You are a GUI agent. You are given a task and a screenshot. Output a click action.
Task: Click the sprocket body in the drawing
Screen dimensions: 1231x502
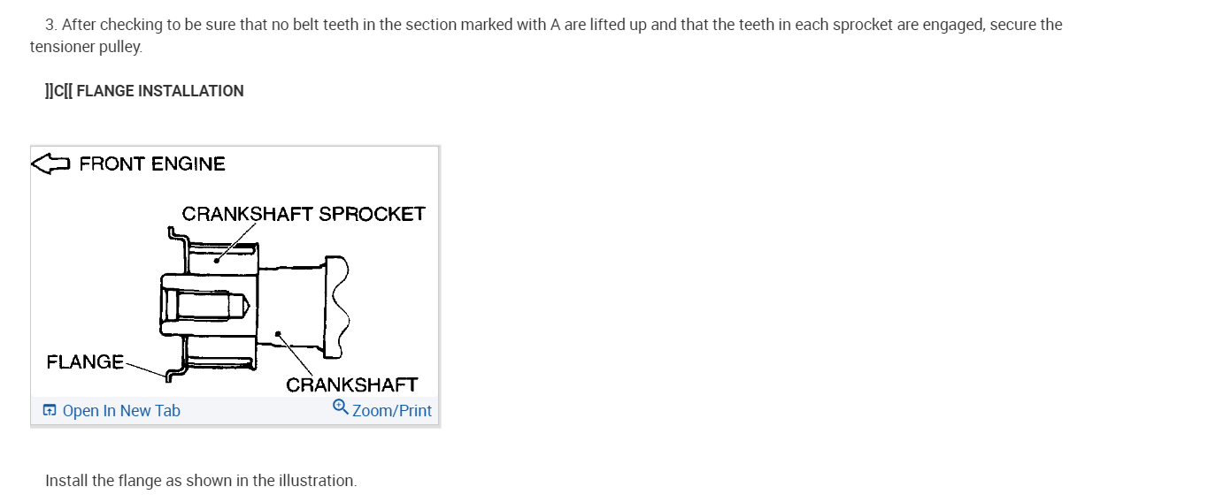coord(221,258)
